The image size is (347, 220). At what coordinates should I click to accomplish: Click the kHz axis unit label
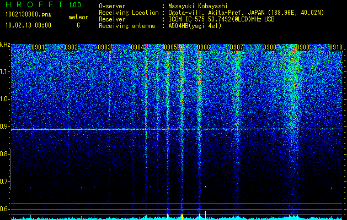[5, 45]
